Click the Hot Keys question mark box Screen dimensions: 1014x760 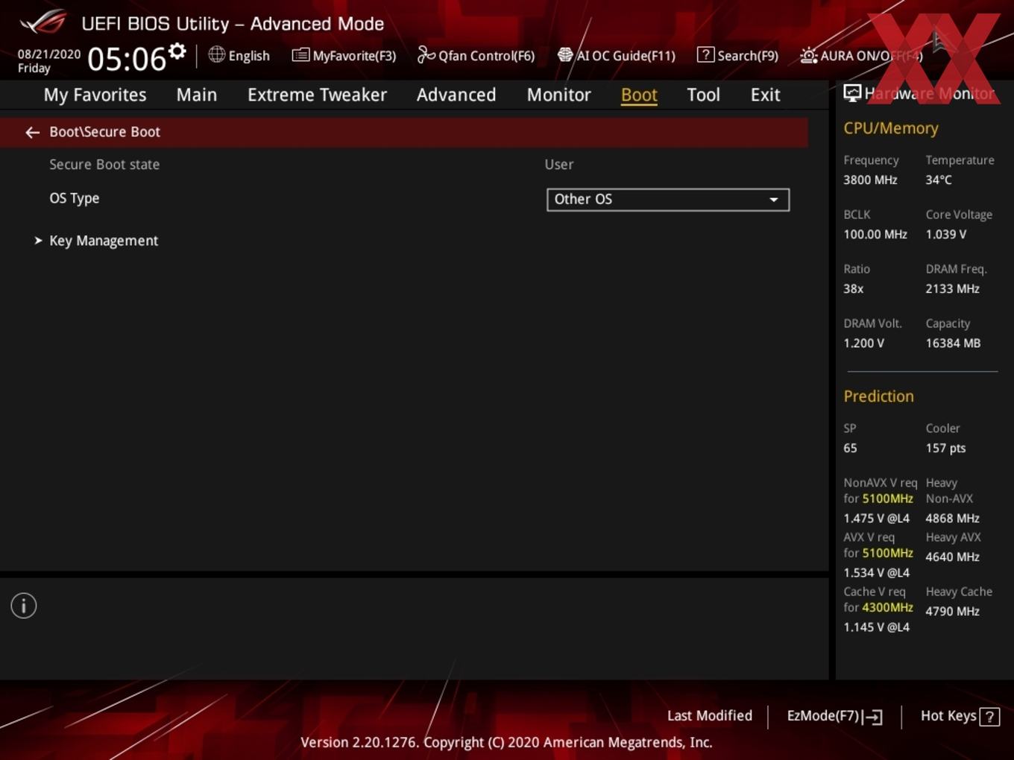[989, 717]
